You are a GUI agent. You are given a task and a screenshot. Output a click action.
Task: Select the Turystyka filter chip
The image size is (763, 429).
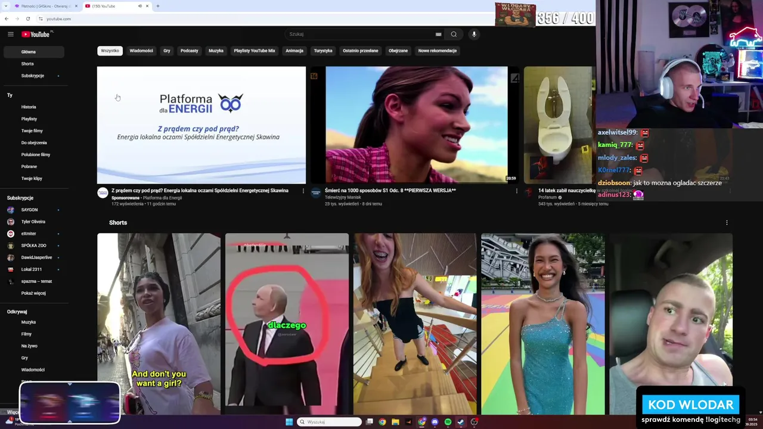[323, 51]
